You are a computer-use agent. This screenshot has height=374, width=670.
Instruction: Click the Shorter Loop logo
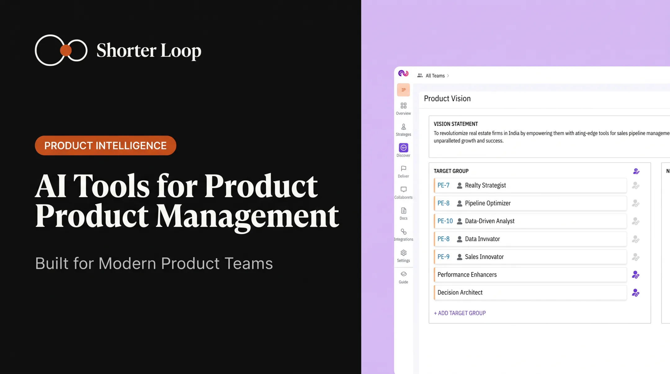point(118,50)
